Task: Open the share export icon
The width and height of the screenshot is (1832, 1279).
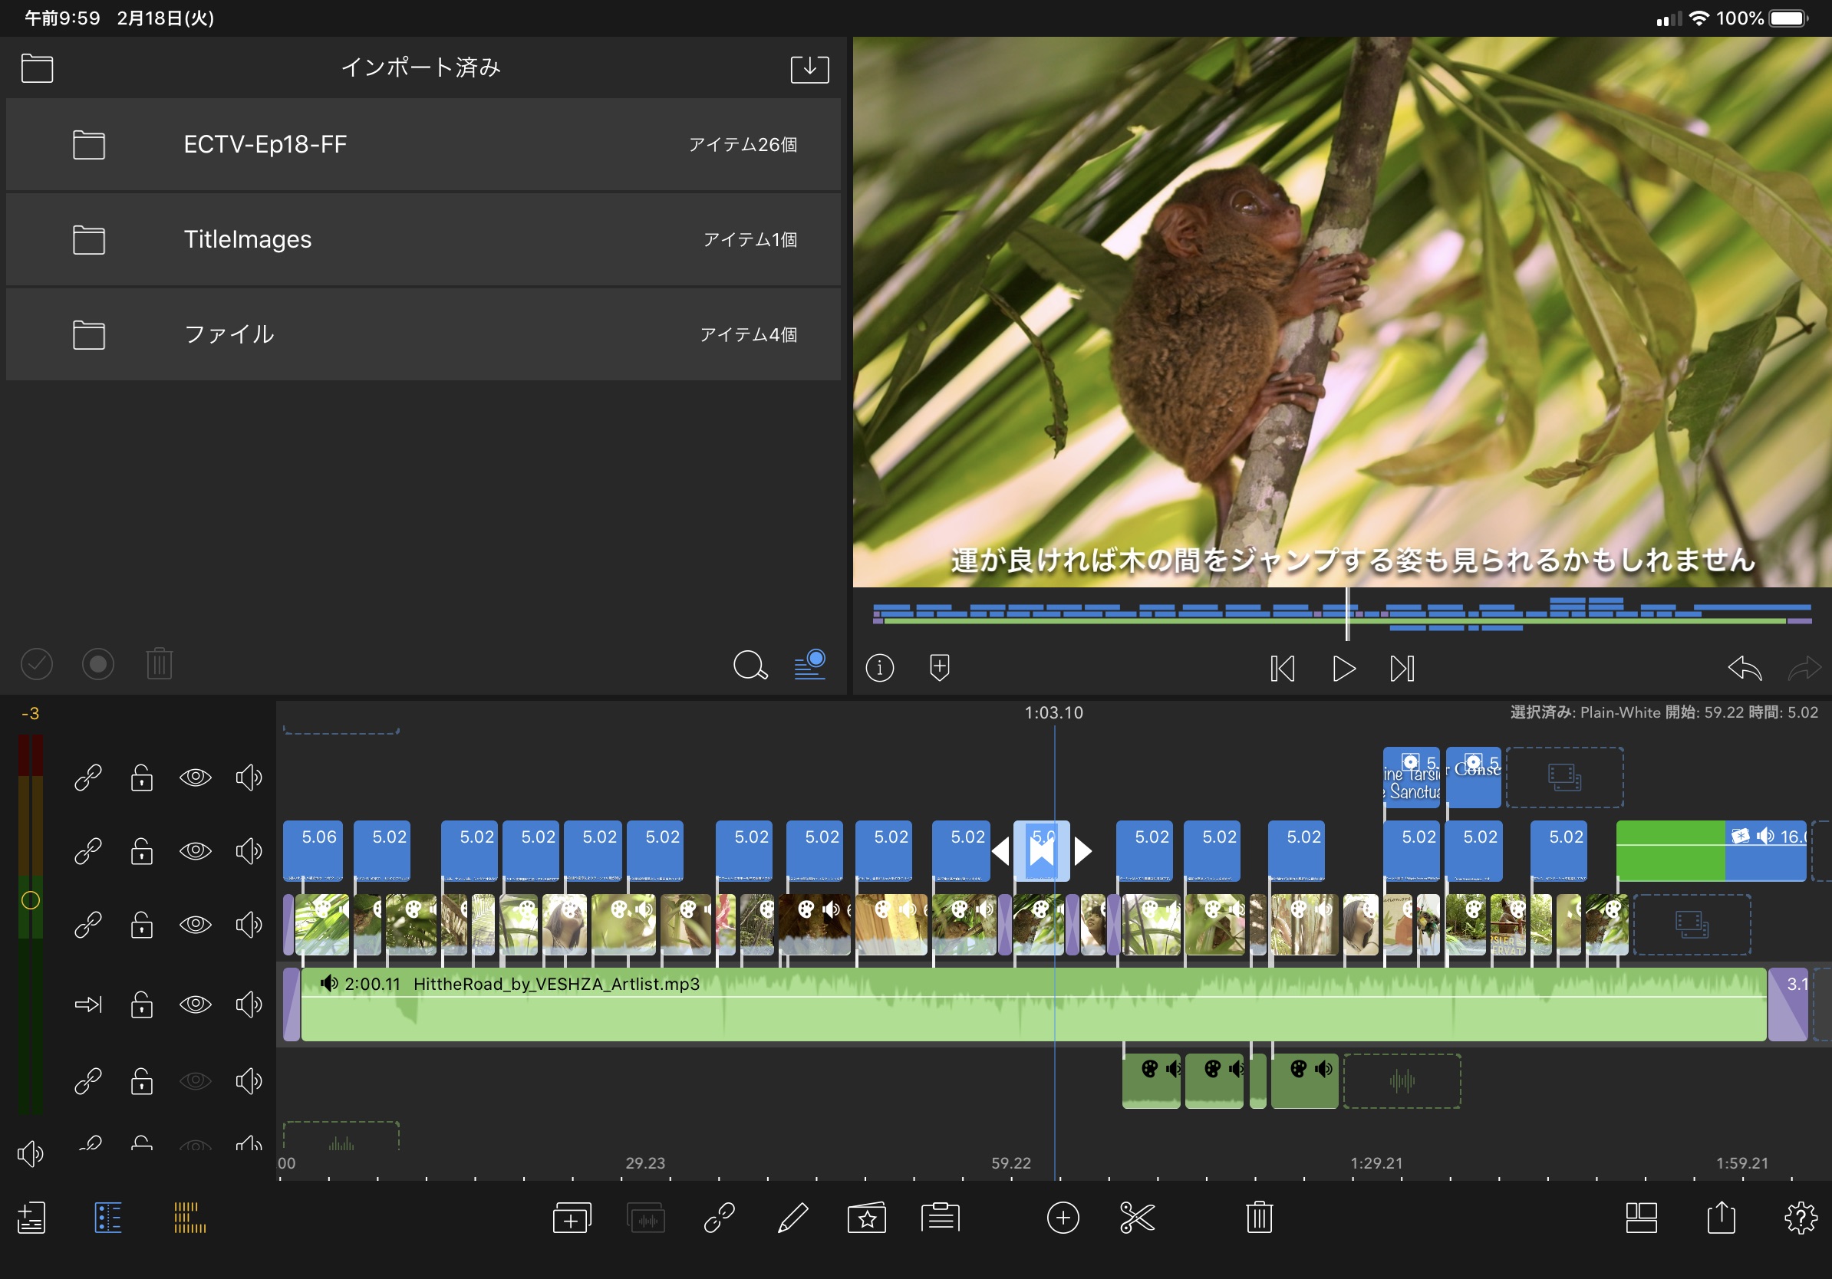Action: point(1721,1218)
